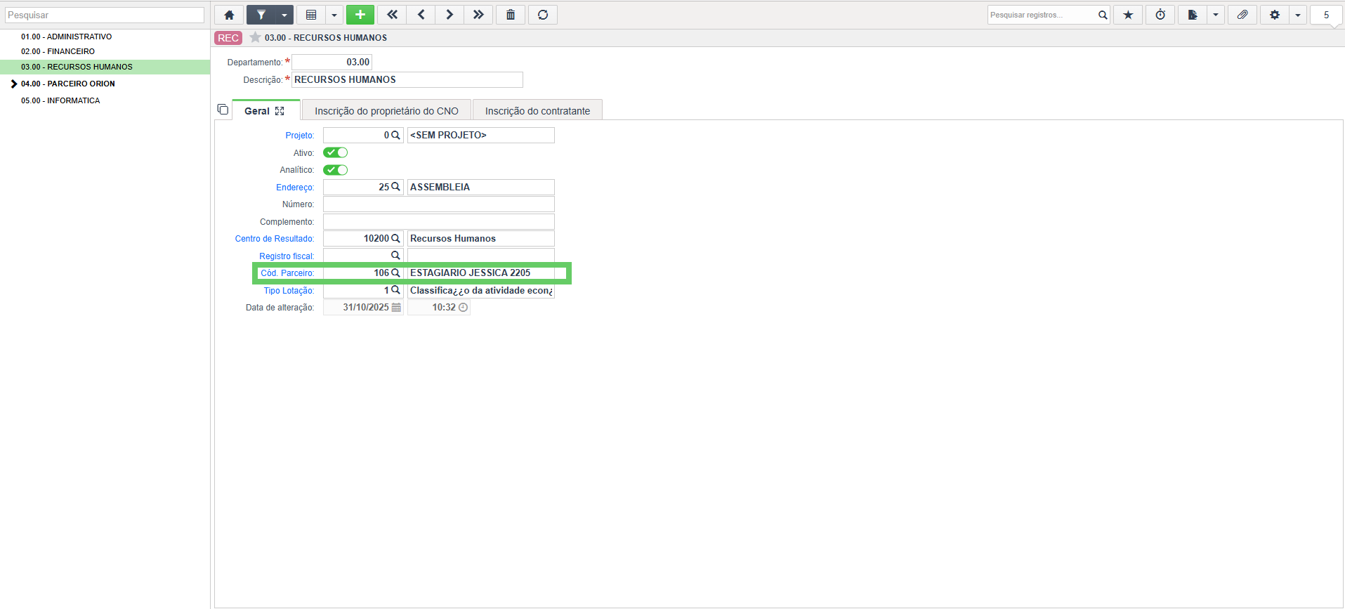
Task: Toggle the Ativo switch
Action: 335,152
